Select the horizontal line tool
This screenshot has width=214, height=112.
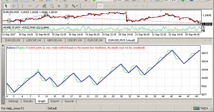click(30, 6)
